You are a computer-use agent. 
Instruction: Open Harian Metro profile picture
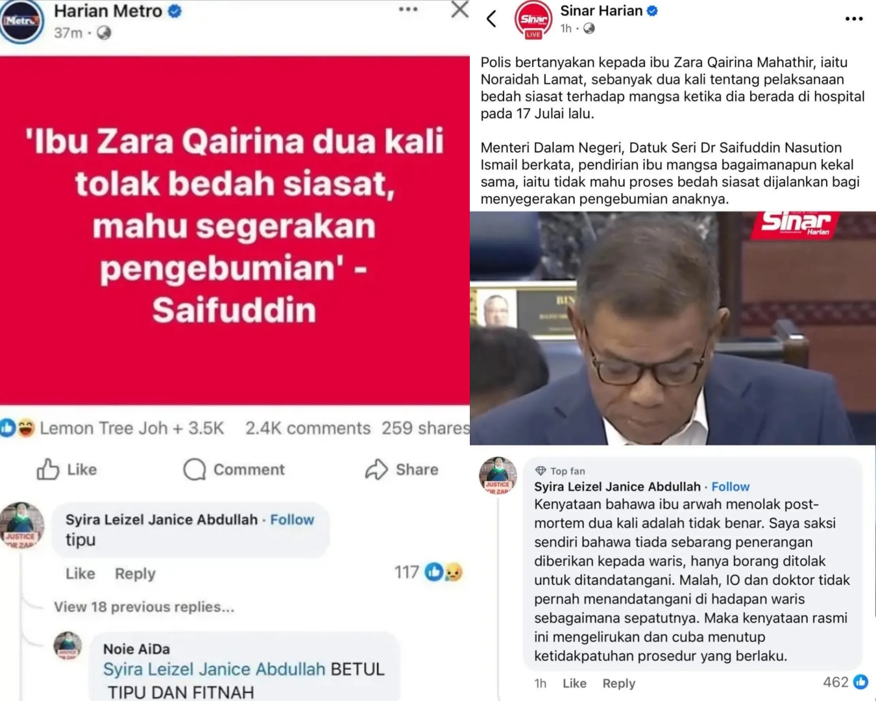21,21
